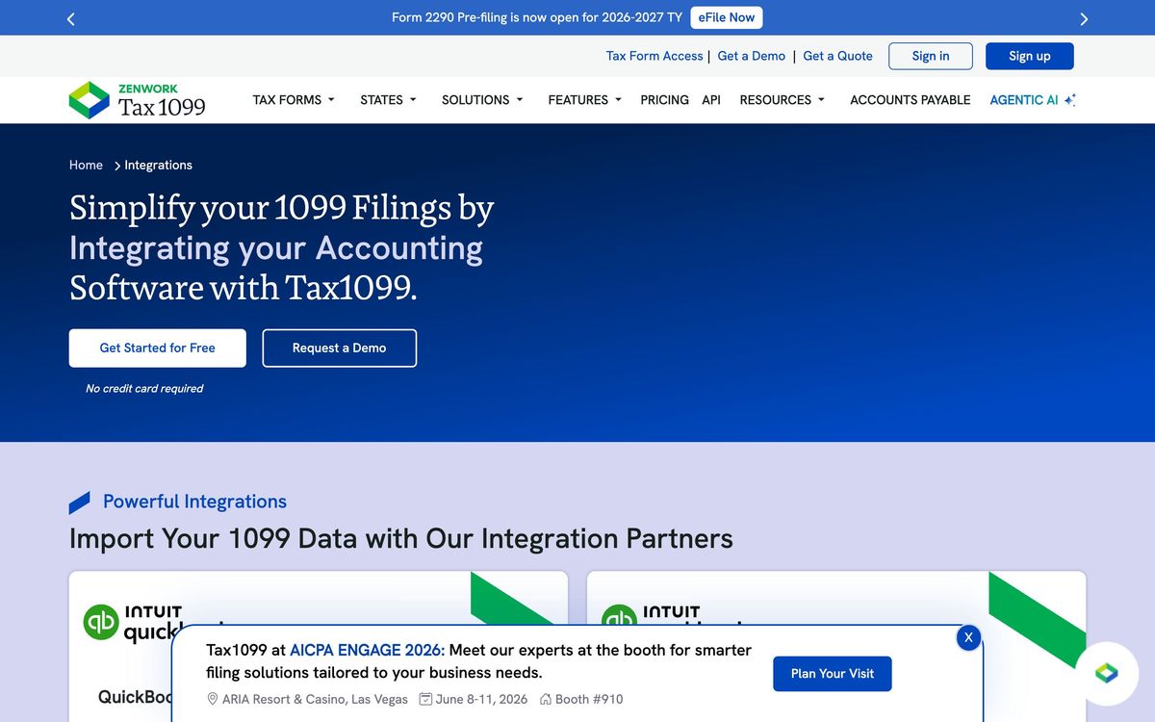Click the Sign up button
The width and height of the screenshot is (1155, 722).
[x=1030, y=56]
